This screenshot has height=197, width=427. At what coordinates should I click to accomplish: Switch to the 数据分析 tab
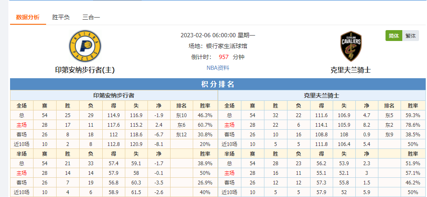coord(28,18)
